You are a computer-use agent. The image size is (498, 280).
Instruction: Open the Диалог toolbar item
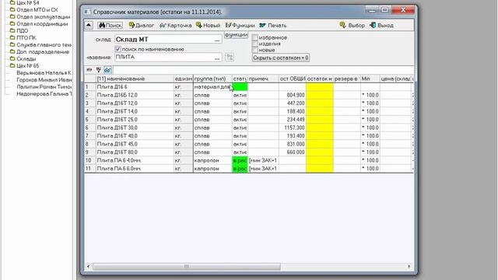click(x=141, y=25)
